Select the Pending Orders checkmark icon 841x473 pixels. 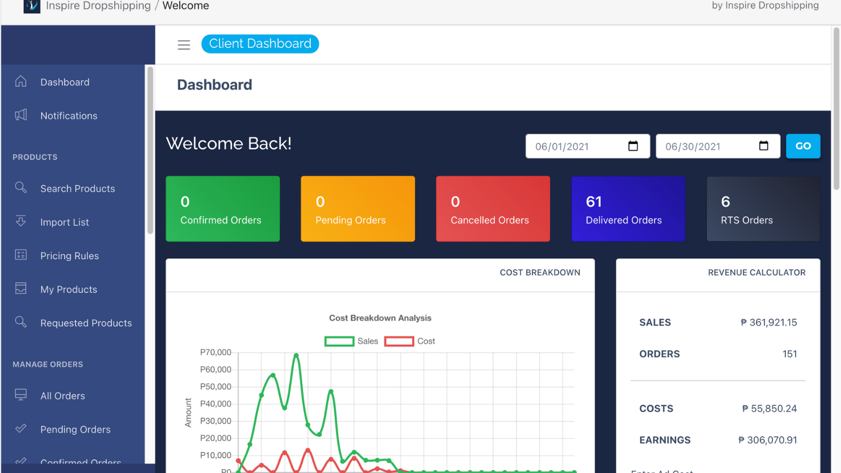pos(20,429)
